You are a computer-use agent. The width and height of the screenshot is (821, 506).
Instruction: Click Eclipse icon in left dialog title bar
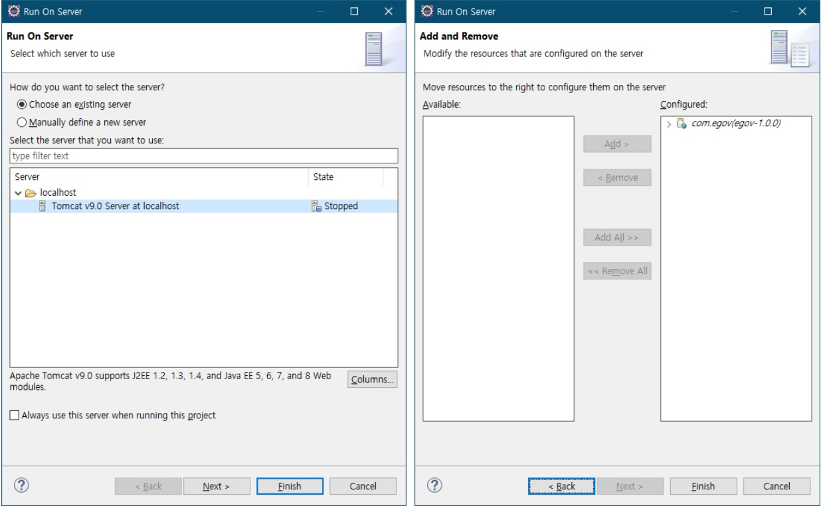[13, 11]
